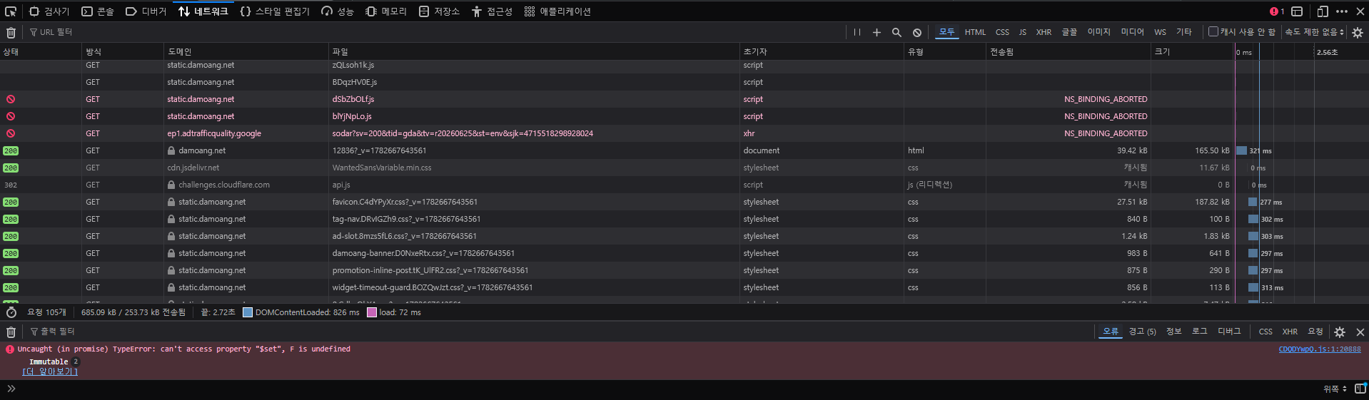Click the DOMContentLoaded blue swatch

pyautogui.click(x=248, y=312)
